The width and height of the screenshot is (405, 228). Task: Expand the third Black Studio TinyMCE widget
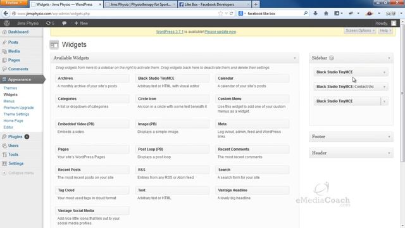[384, 101]
